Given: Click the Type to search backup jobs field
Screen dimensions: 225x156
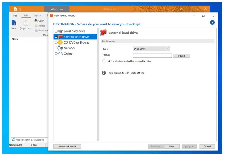Looking at the screenshot, I should coord(29,140).
